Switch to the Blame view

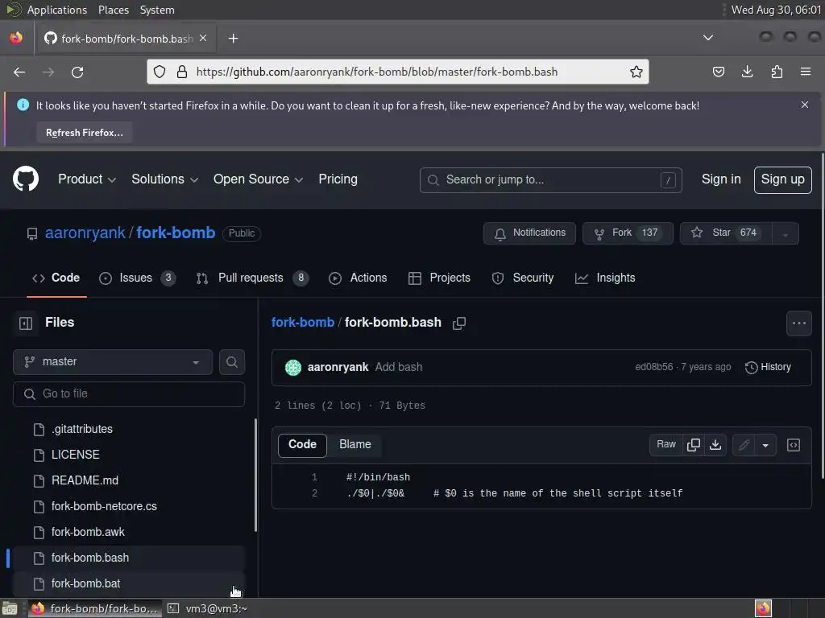pyautogui.click(x=355, y=445)
